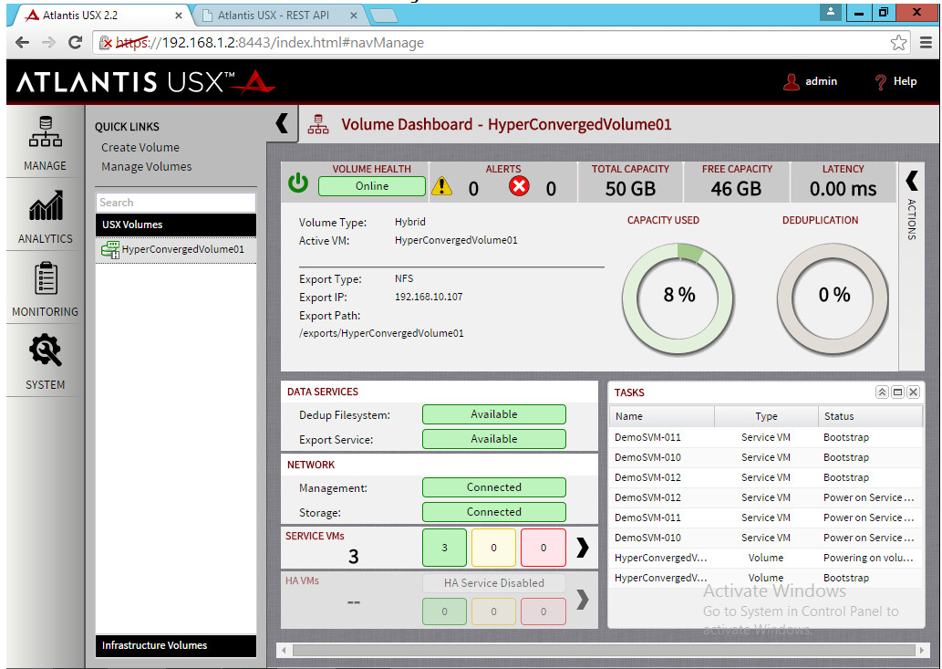Click the Online volume health status

(x=372, y=186)
